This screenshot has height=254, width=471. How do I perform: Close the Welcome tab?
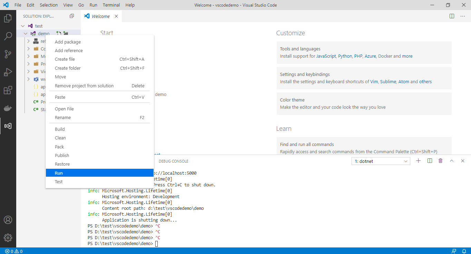pyautogui.click(x=116, y=16)
